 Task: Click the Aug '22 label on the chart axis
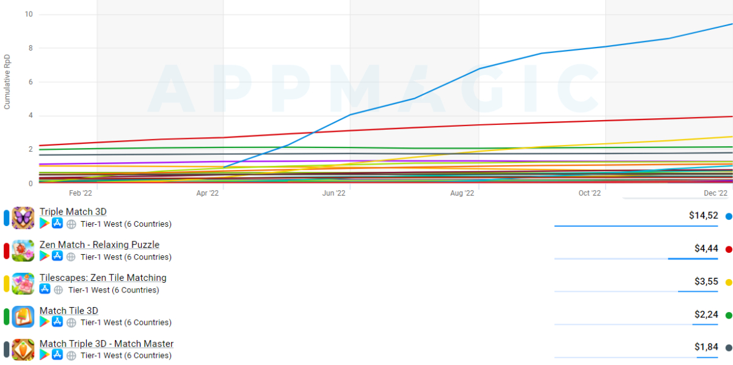[x=461, y=193]
